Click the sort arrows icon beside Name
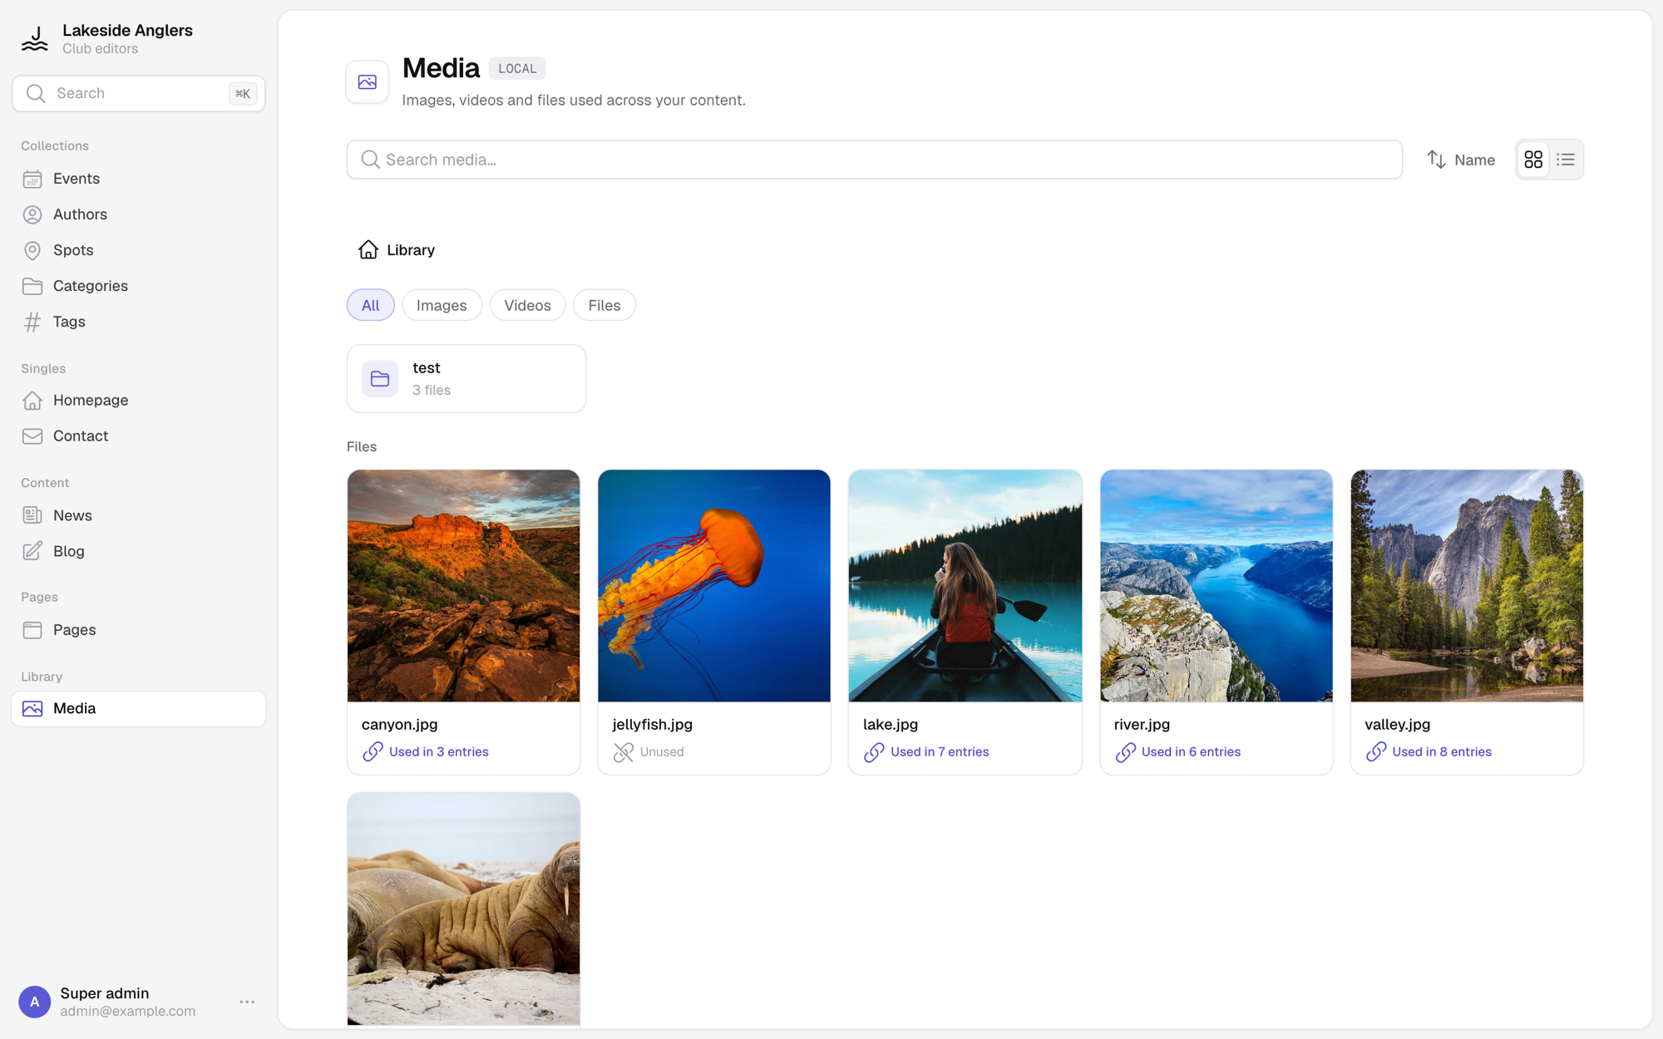 click(1436, 160)
